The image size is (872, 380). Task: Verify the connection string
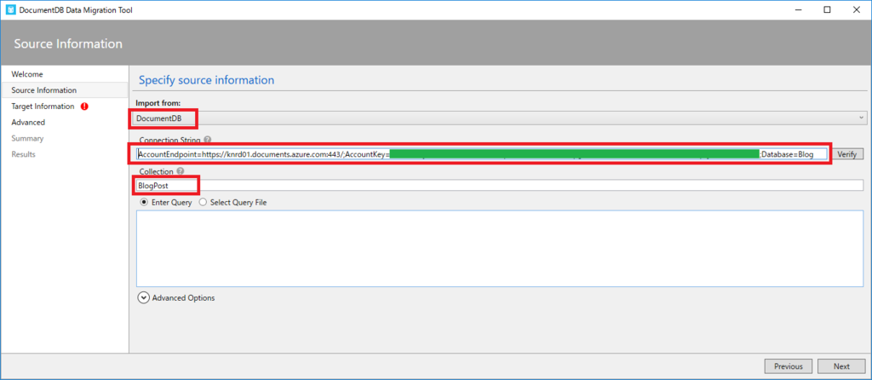pyautogui.click(x=847, y=154)
